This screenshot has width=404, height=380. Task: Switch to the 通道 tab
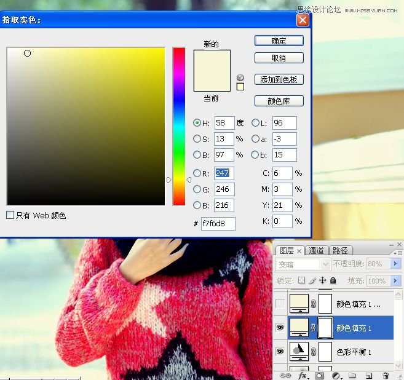point(317,250)
